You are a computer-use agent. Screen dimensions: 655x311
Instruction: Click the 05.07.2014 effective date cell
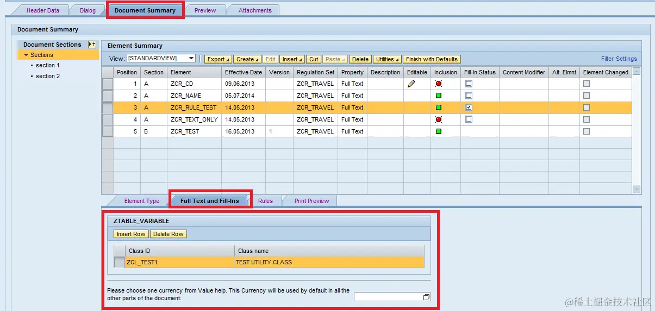tap(244, 96)
